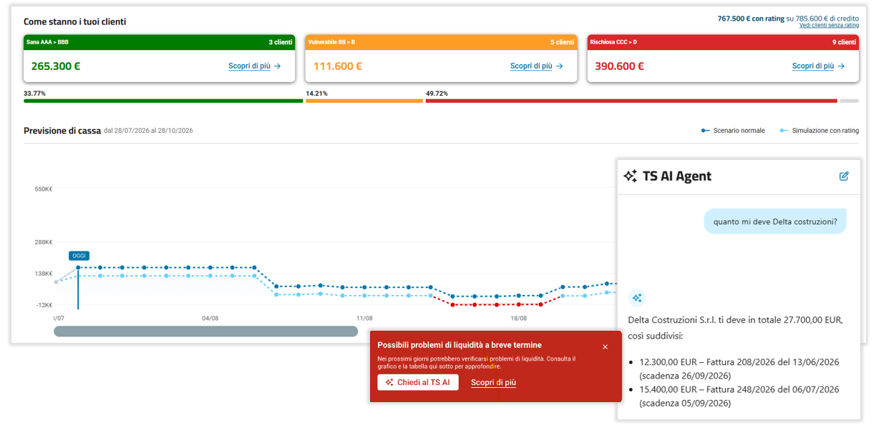The width and height of the screenshot is (876, 430).
Task: Click the TS AI Agent sparkle logo
Action: (x=631, y=176)
